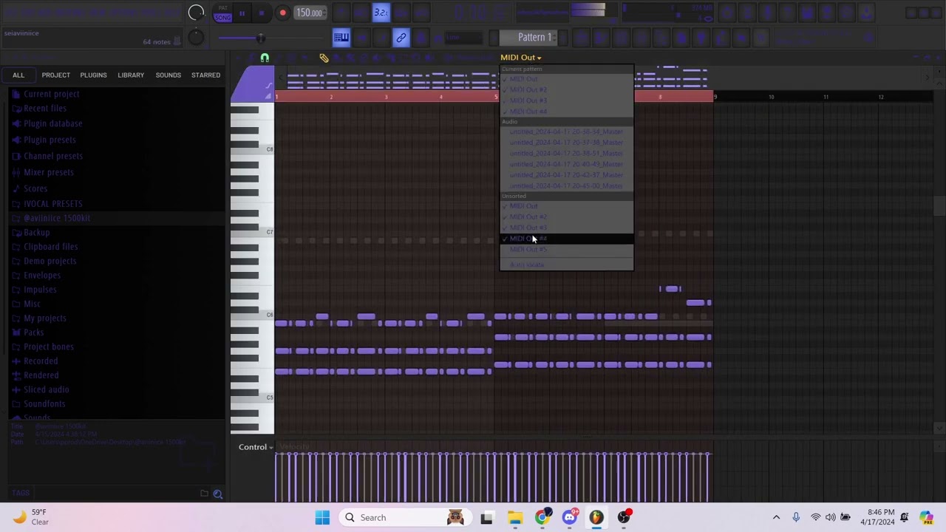This screenshot has height=532, width=946.
Task: Open the Packs folder
Action: click(x=33, y=332)
